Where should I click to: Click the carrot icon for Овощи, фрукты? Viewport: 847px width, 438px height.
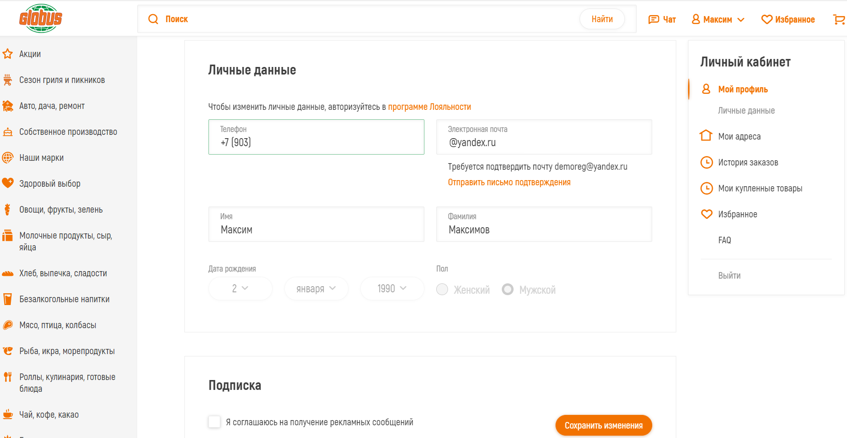pos(8,209)
